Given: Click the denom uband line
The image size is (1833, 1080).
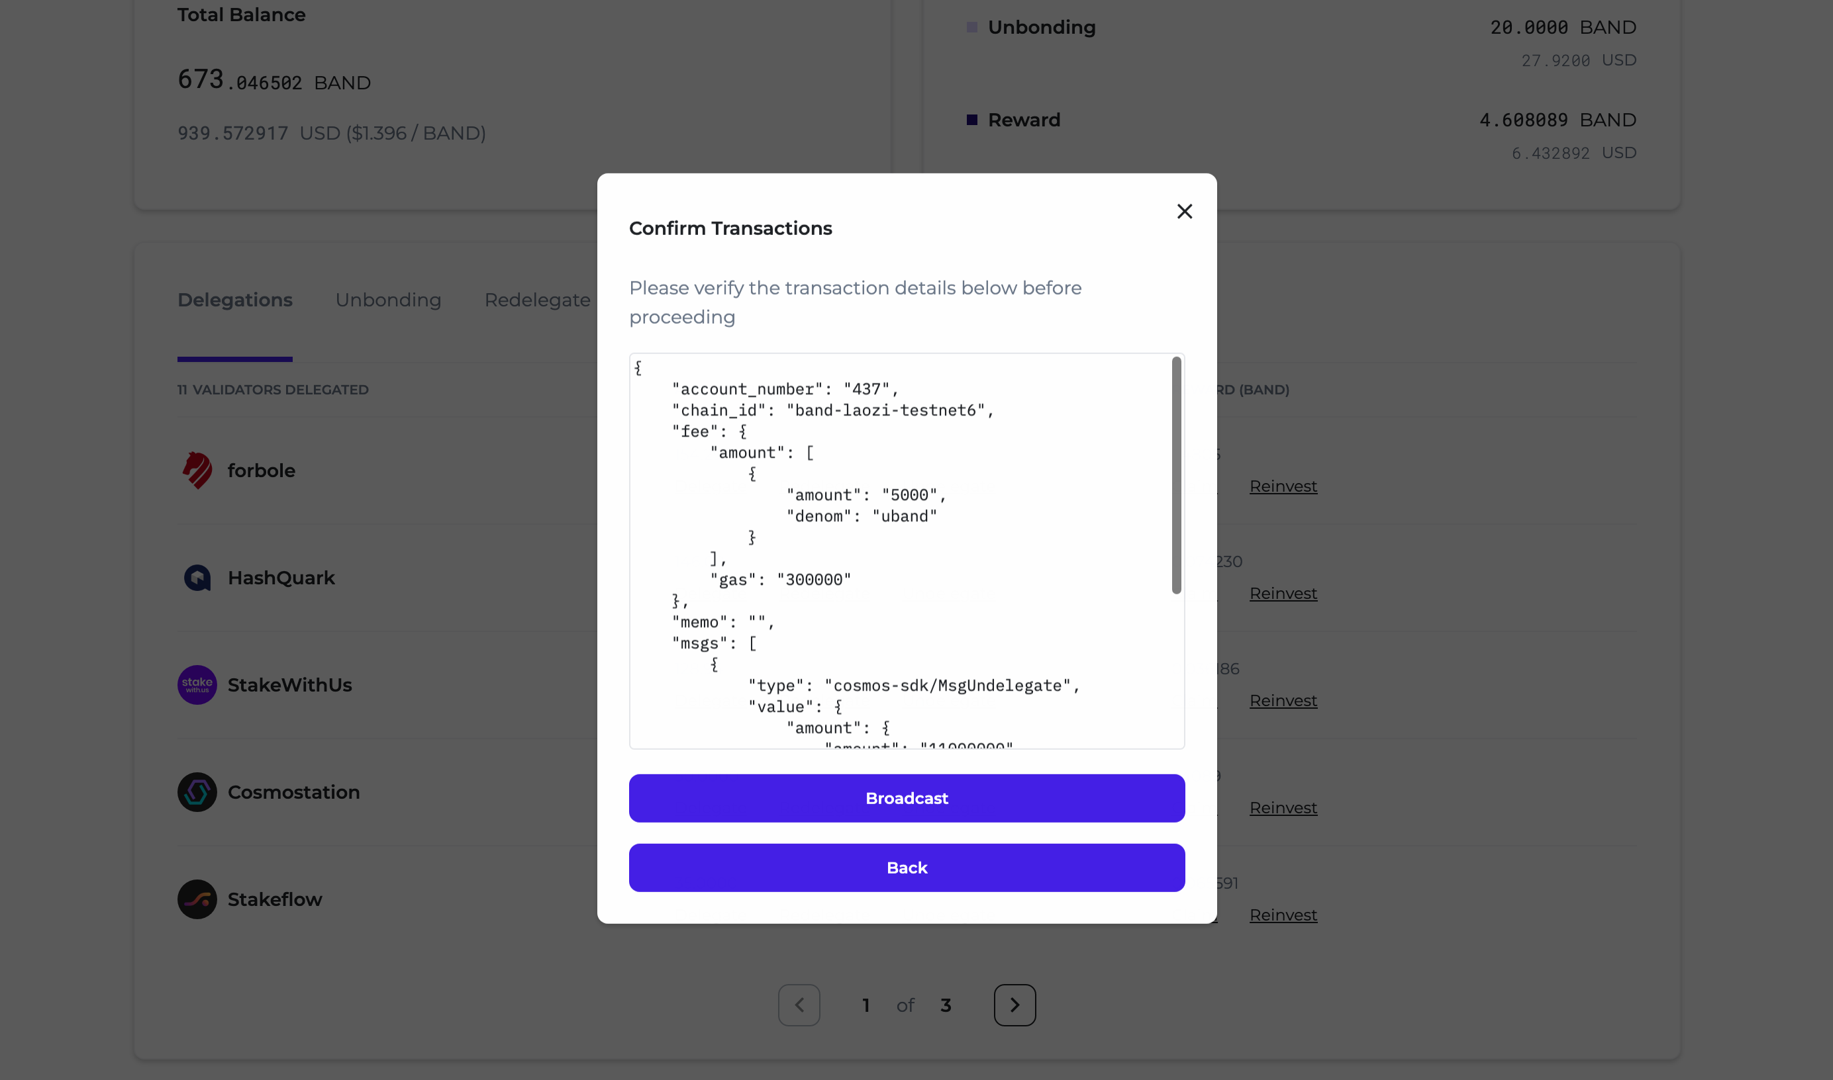Looking at the screenshot, I should [862, 517].
